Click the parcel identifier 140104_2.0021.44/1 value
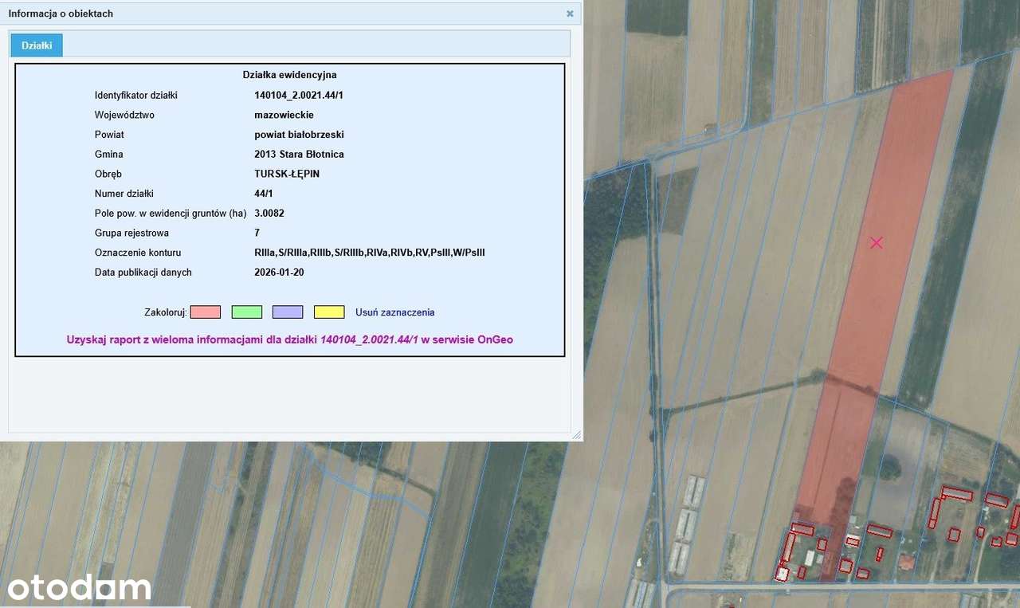The width and height of the screenshot is (1020, 608). (x=299, y=95)
